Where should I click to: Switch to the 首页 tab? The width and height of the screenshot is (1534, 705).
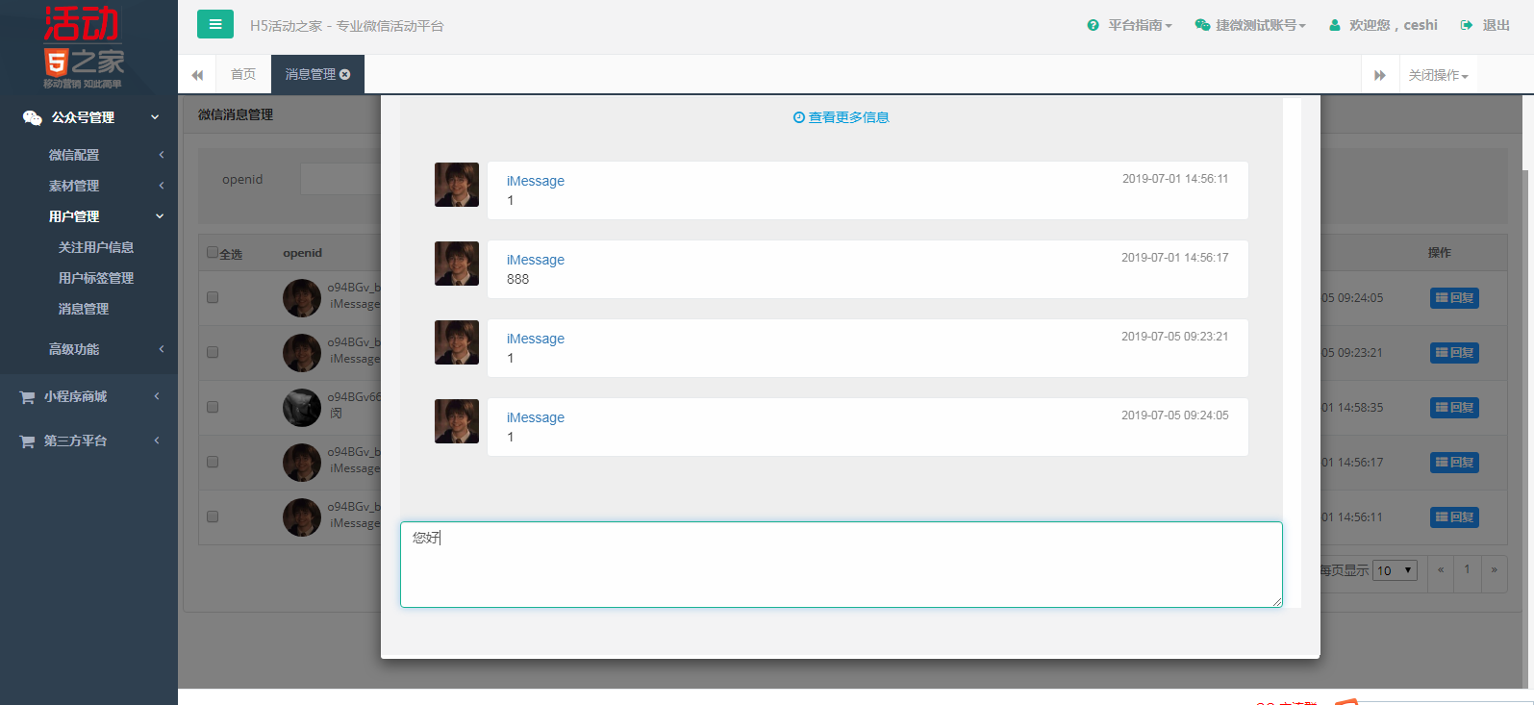[x=243, y=74]
